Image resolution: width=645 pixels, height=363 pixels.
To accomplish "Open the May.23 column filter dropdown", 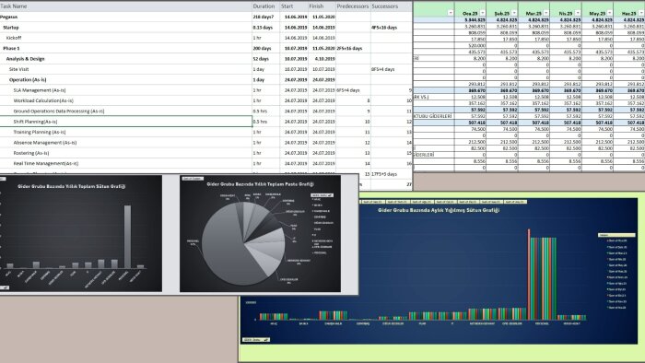I will click(x=609, y=13).
